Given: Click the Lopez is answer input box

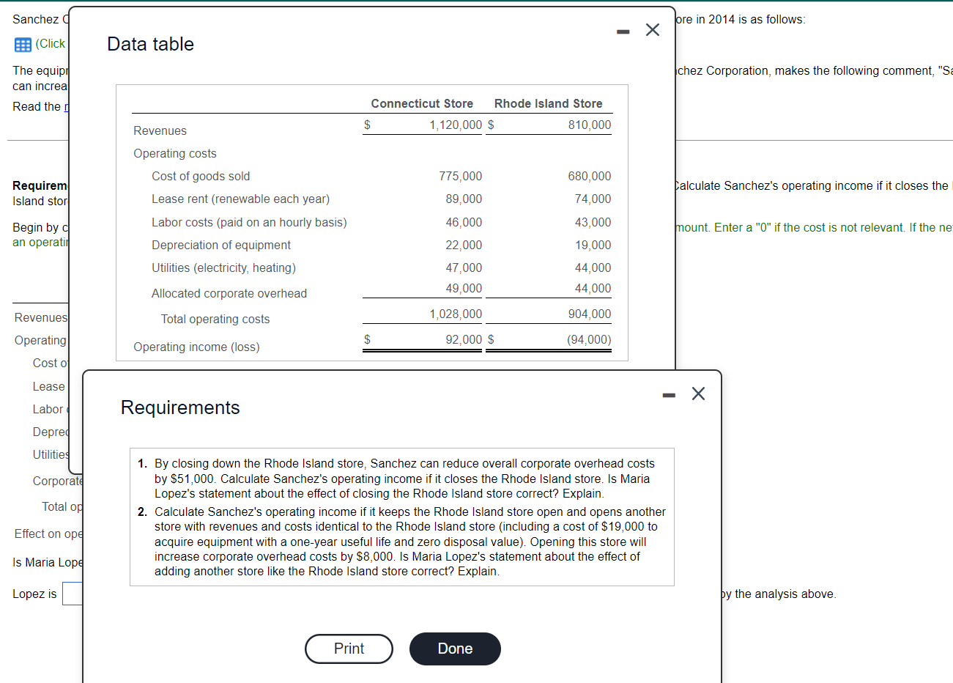Looking at the screenshot, I should (73, 594).
